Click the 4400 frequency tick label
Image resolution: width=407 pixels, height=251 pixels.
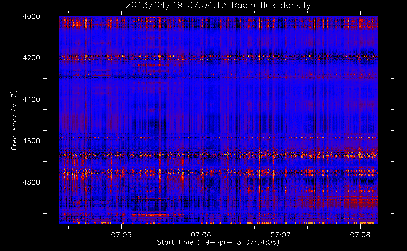coord(31,99)
